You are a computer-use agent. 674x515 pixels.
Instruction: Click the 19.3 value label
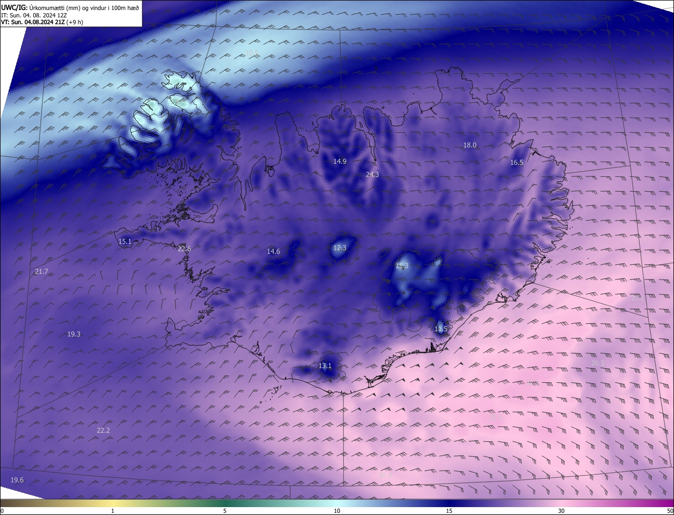[x=74, y=334]
